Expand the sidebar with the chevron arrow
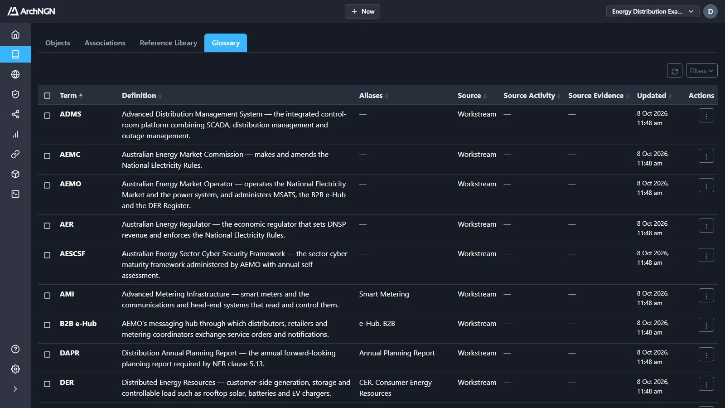The height and width of the screenshot is (408, 725). pyautogui.click(x=15, y=389)
